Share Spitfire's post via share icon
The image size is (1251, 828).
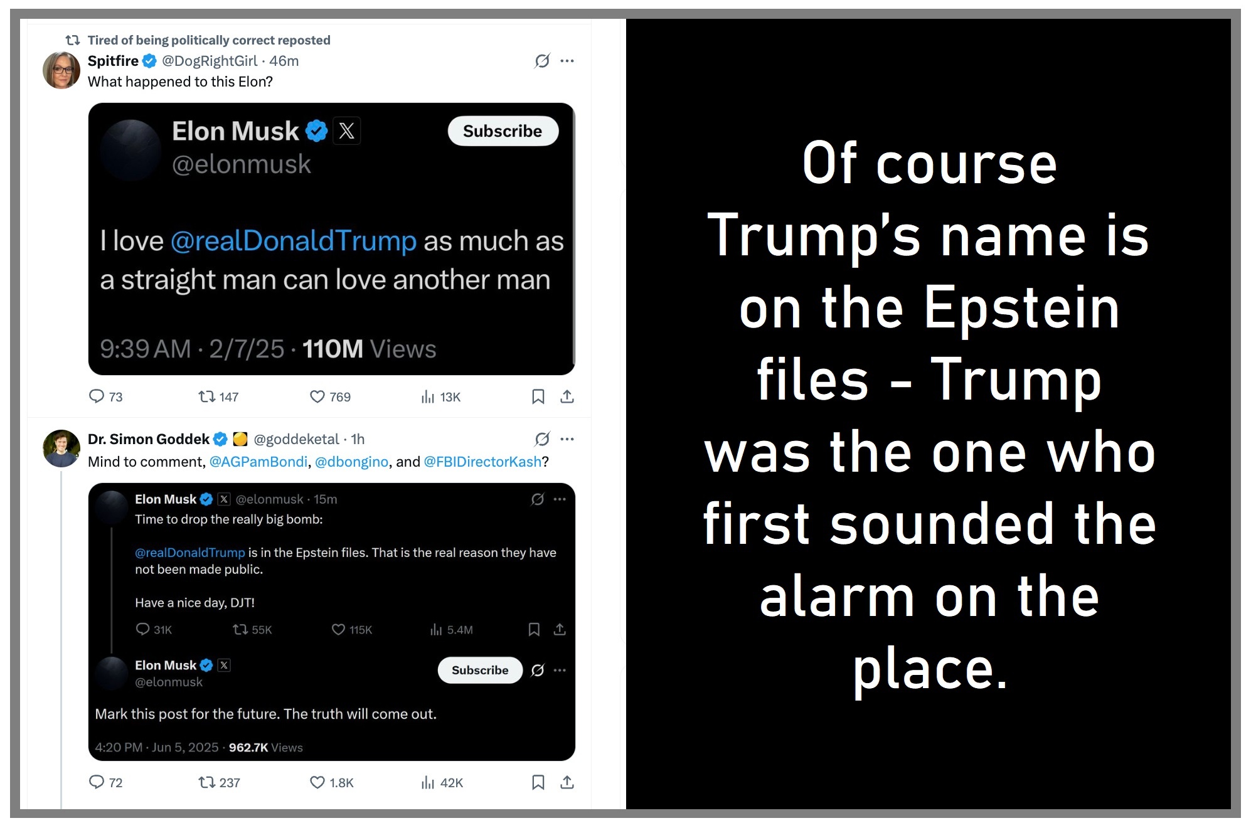point(567,396)
